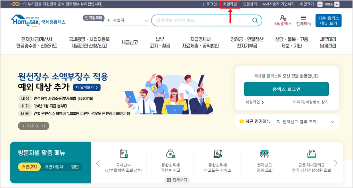
Task: Pause the banner slideshow
Action: coord(43,126)
